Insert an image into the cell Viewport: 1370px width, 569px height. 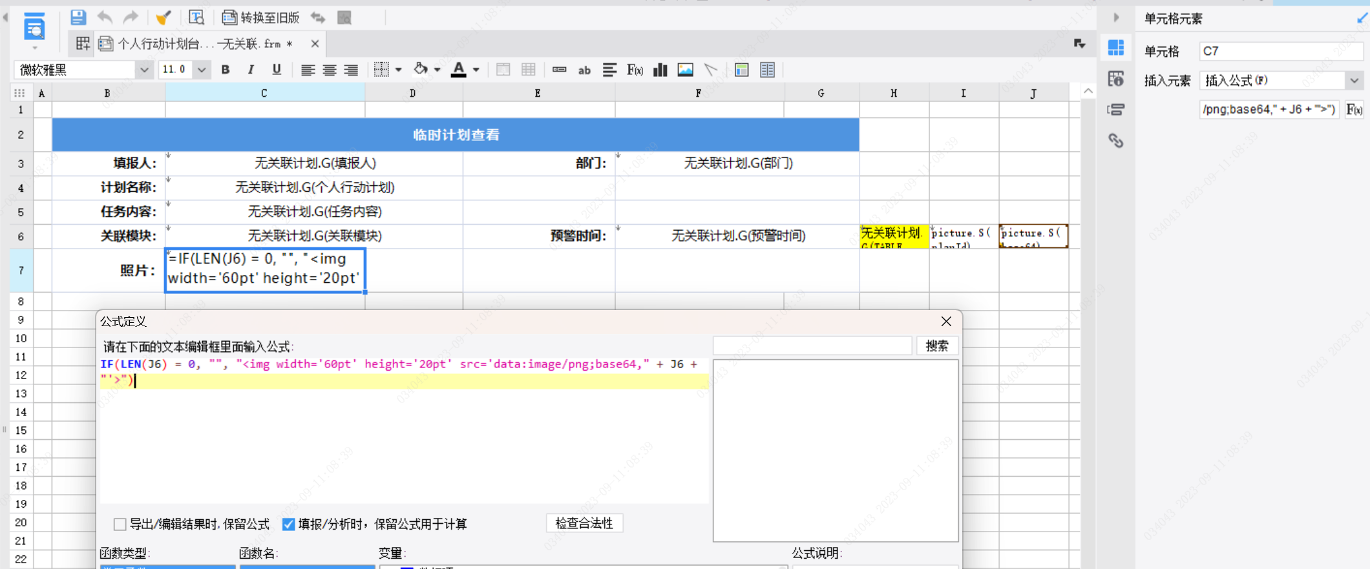(686, 70)
